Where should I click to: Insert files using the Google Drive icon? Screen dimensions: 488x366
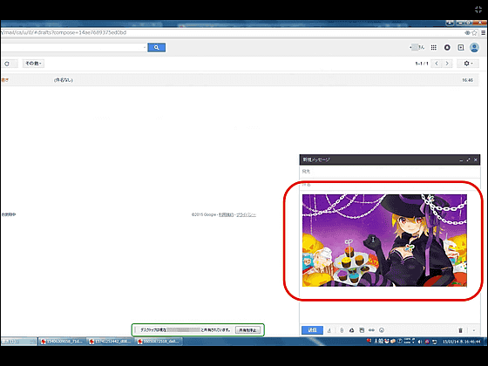click(352, 330)
